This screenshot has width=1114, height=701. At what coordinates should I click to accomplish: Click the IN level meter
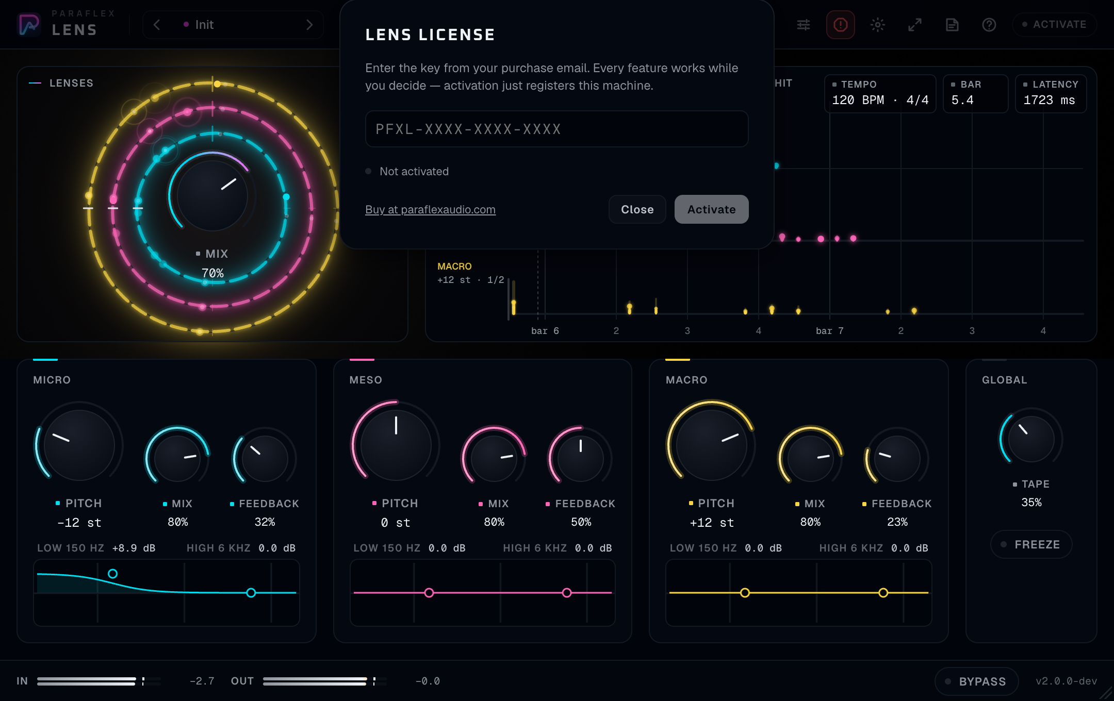tap(99, 681)
